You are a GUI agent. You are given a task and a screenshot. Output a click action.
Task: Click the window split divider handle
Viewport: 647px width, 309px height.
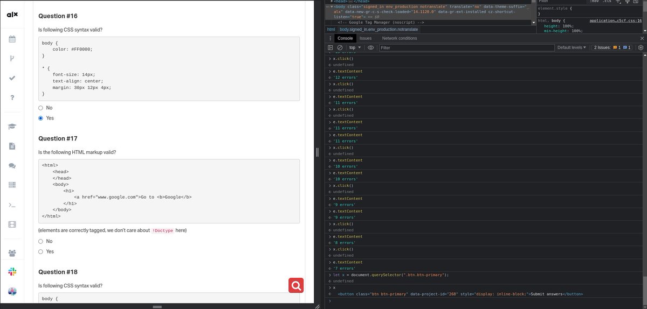pyautogui.click(x=317, y=153)
